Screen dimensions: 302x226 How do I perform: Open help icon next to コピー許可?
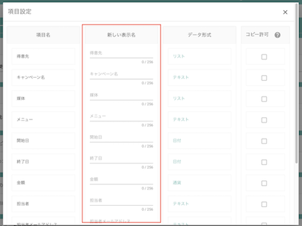tap(277, 35)
